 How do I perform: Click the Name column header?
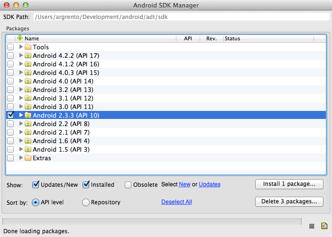95,38
